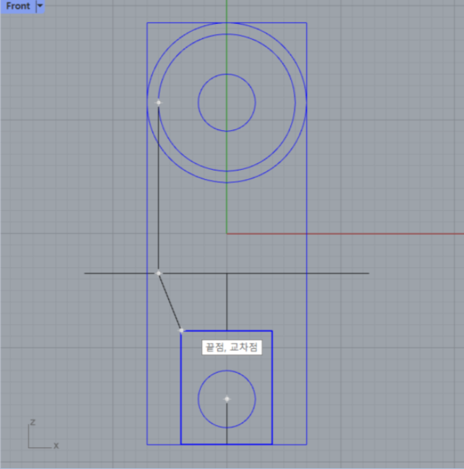Select the red X axis line

(345, 233)
